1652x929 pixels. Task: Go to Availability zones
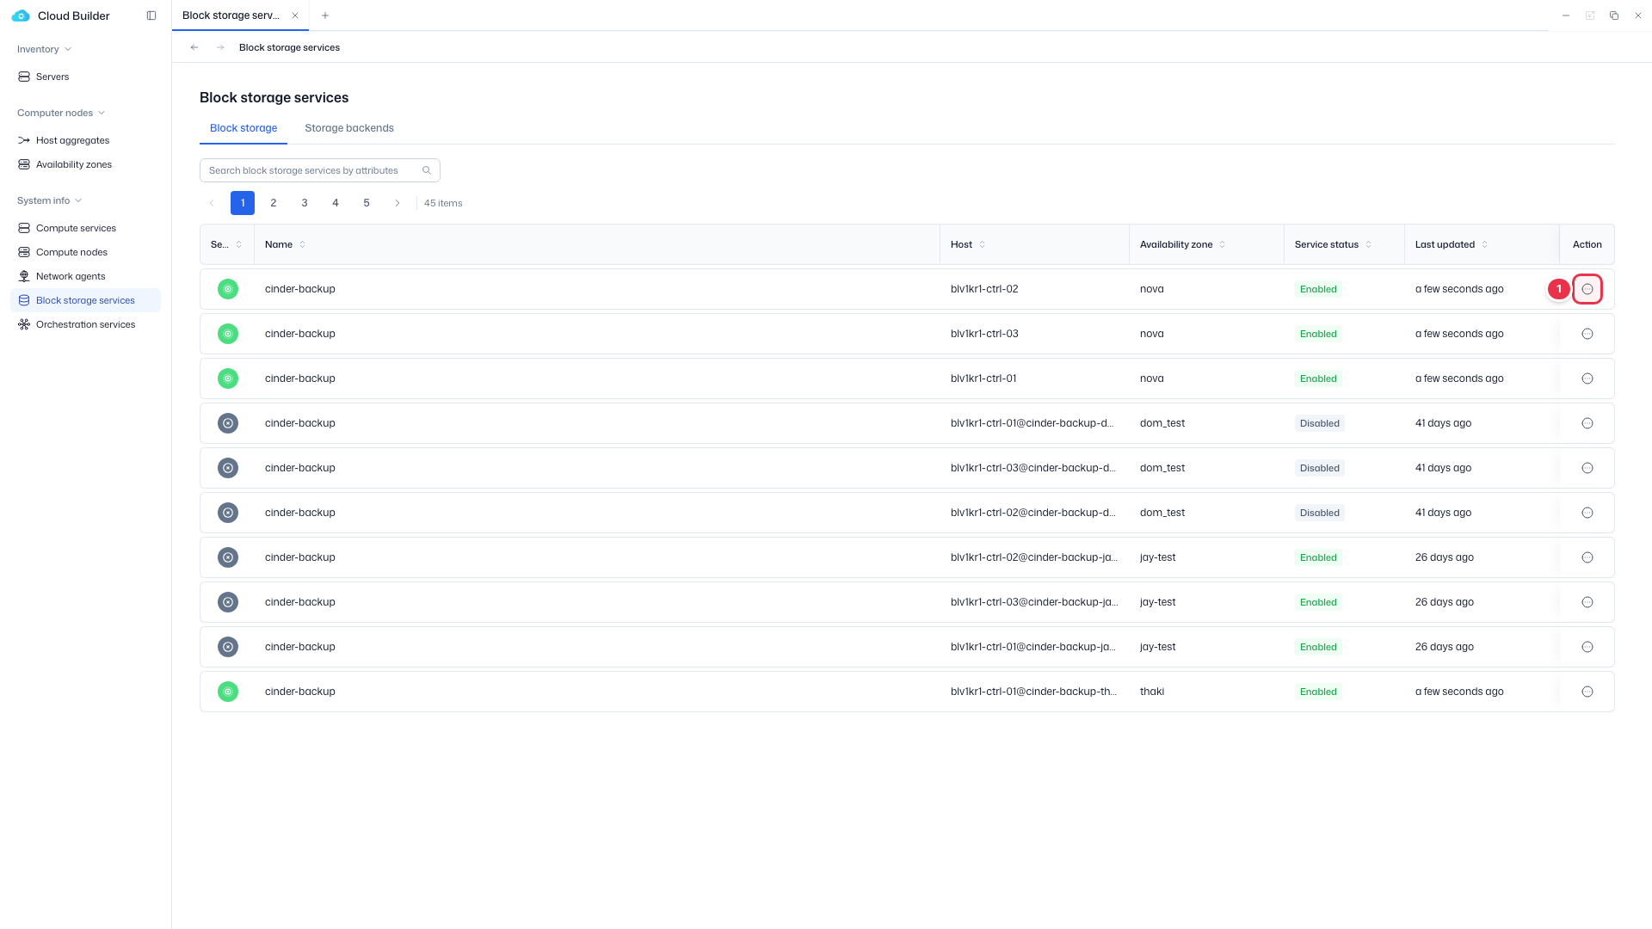pos(74,164)
